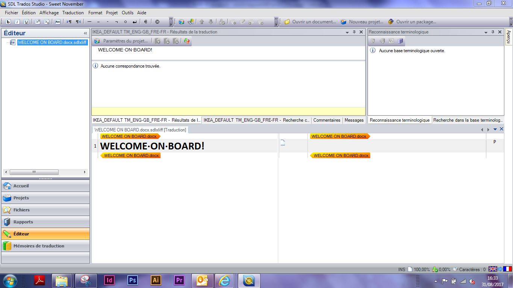
Task: Open the Projets view
Action: point(45,198)
